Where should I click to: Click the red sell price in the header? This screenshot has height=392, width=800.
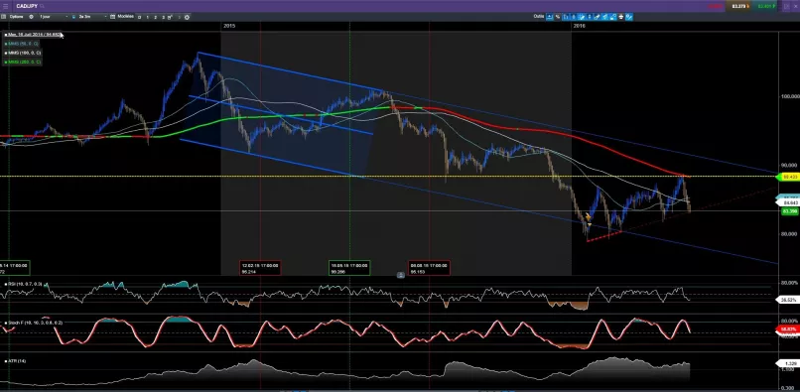click(x=716, y=6)
